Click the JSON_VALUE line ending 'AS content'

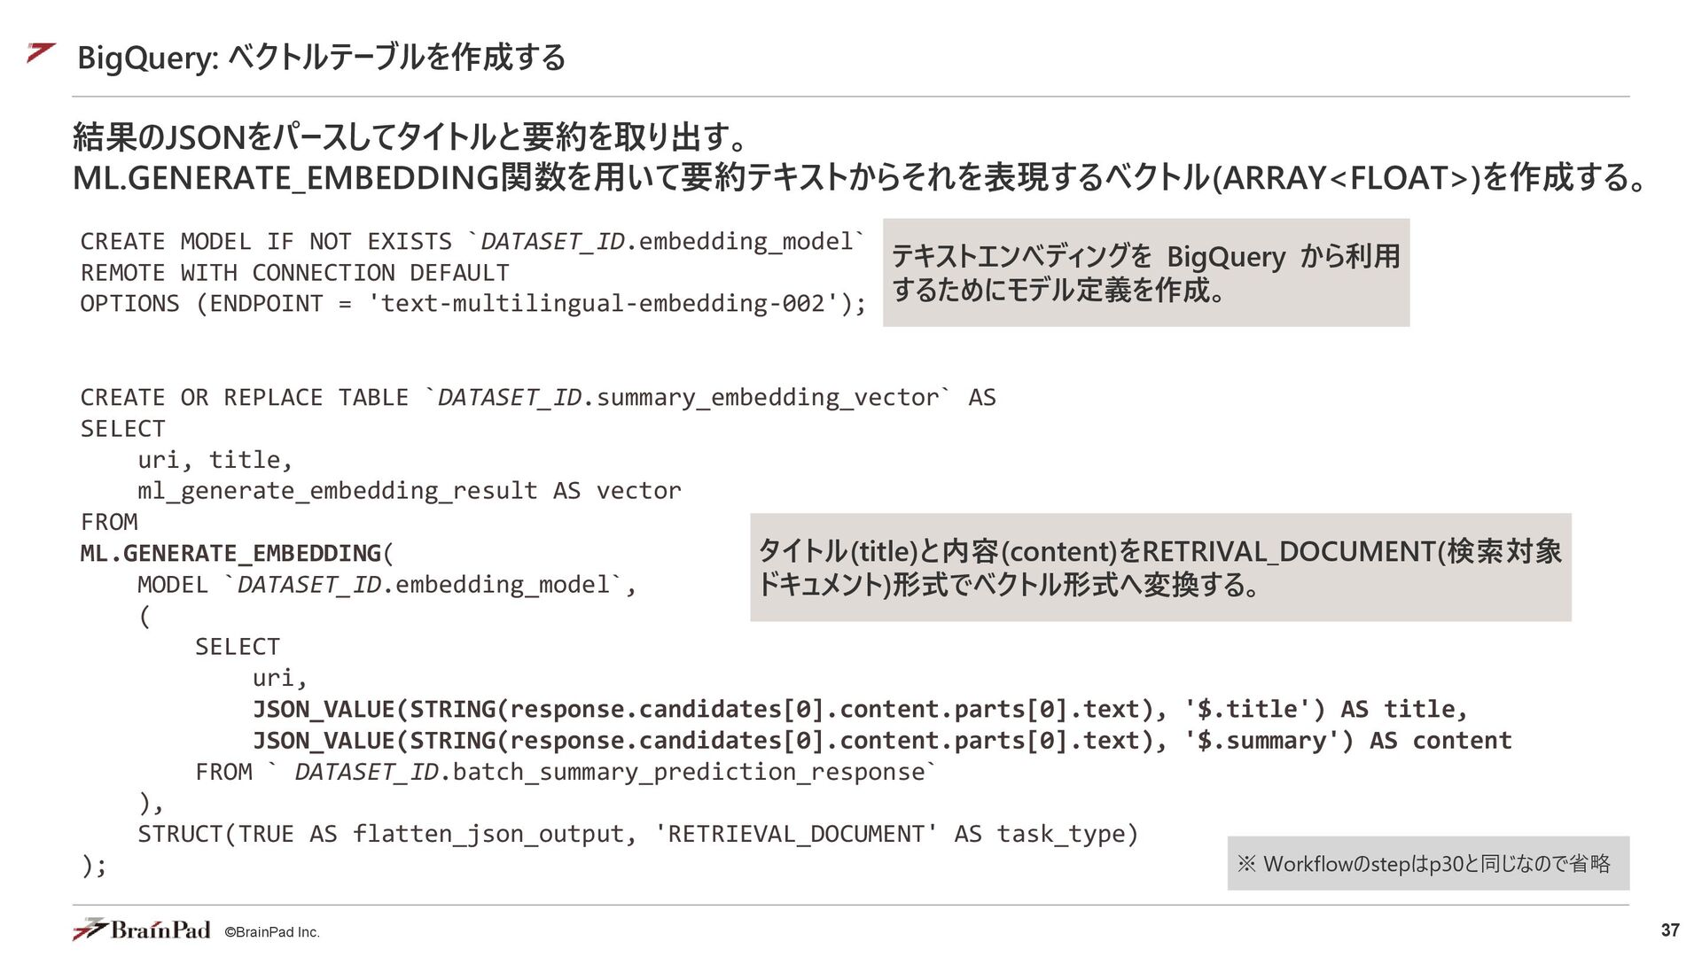(882, 740)
